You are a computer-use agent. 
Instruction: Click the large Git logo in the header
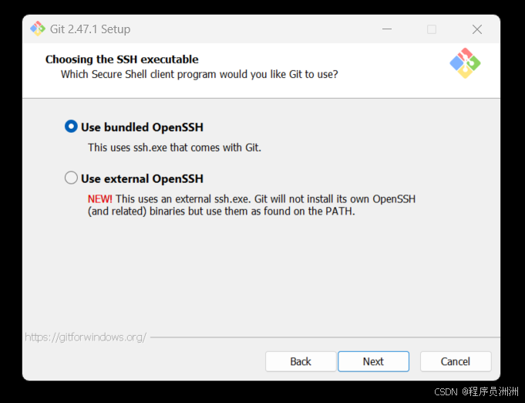pos(465,63)
